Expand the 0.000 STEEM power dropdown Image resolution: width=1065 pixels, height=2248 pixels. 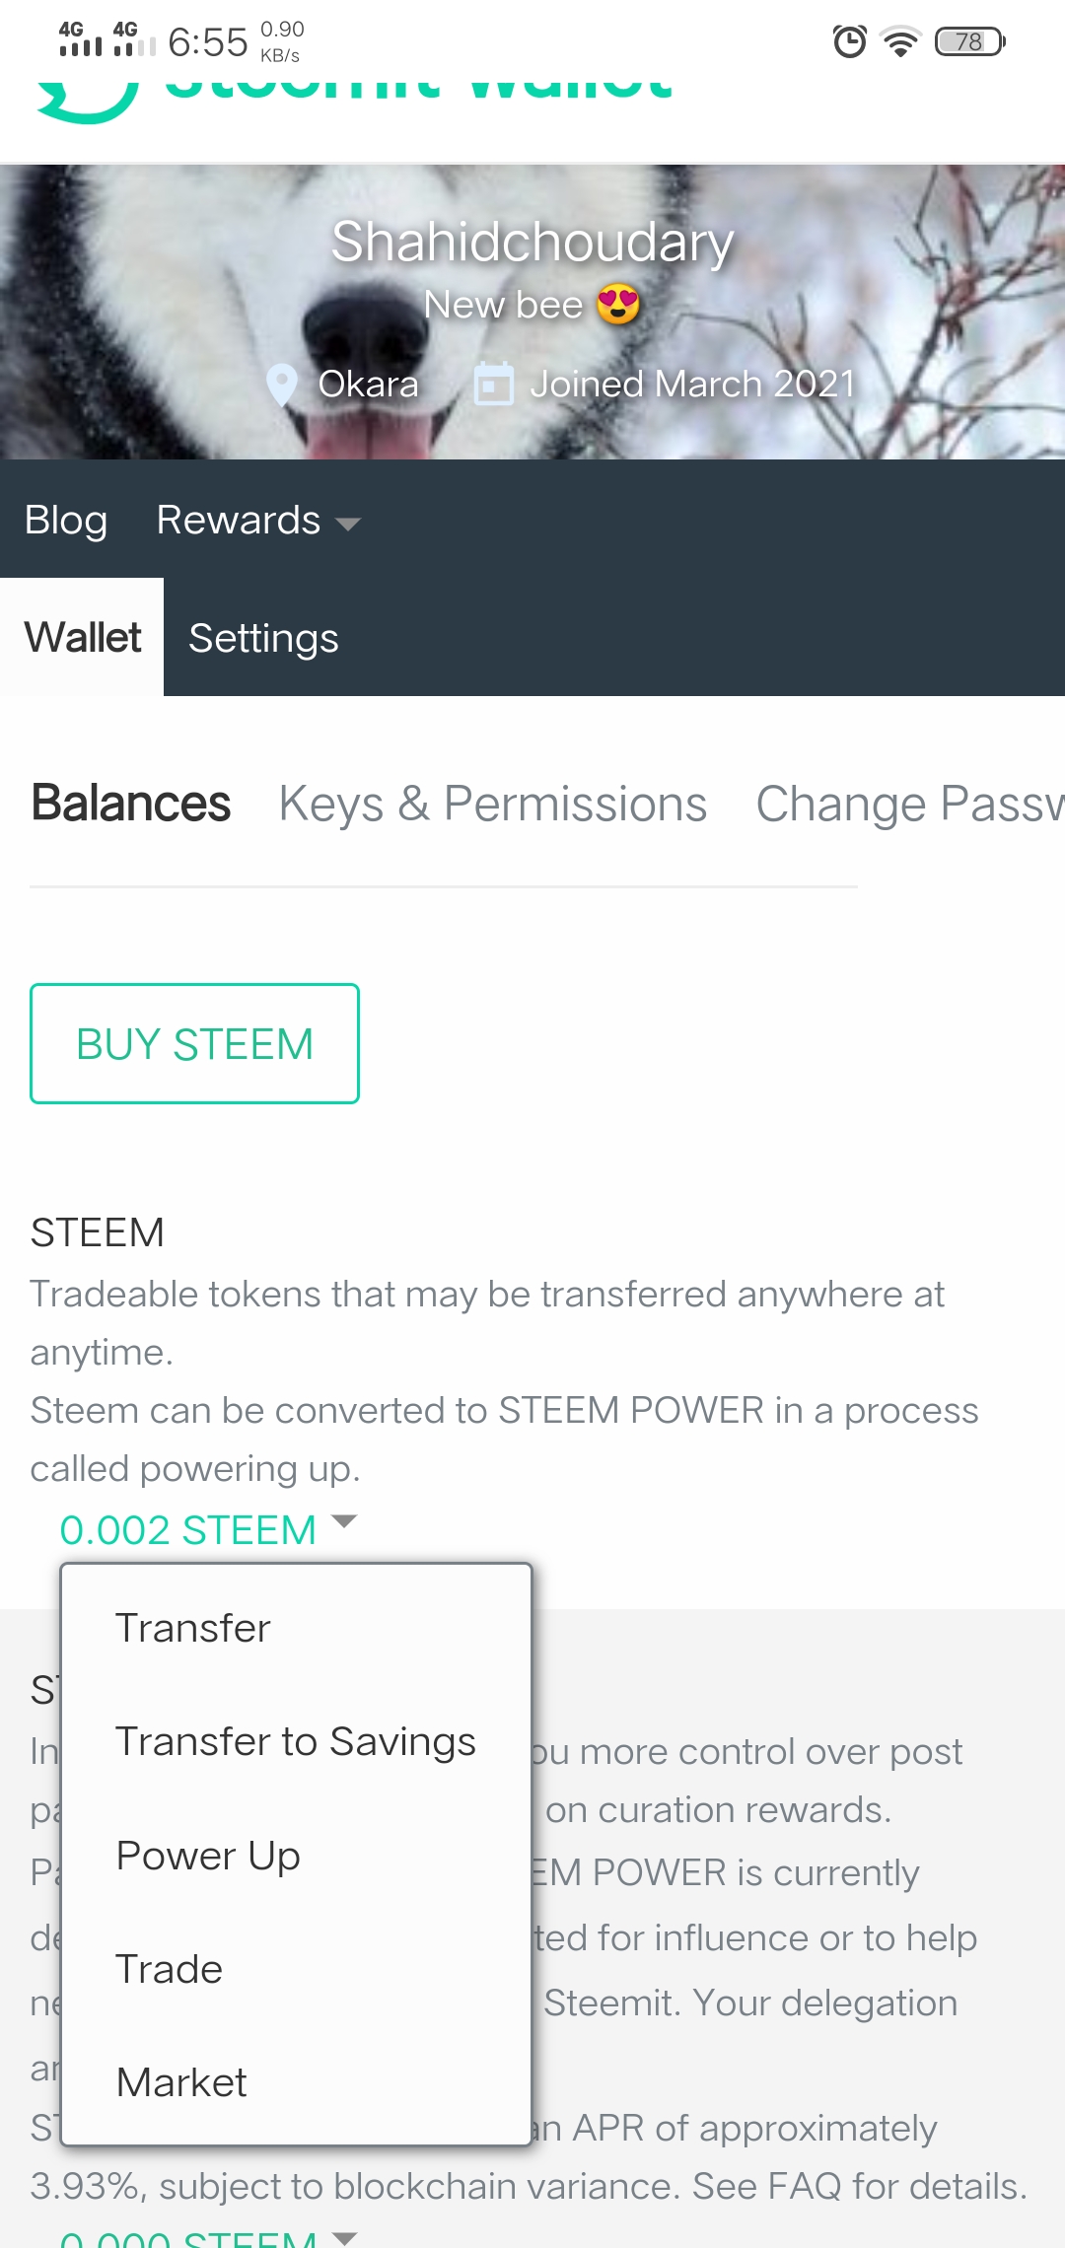coord(207,2236)
